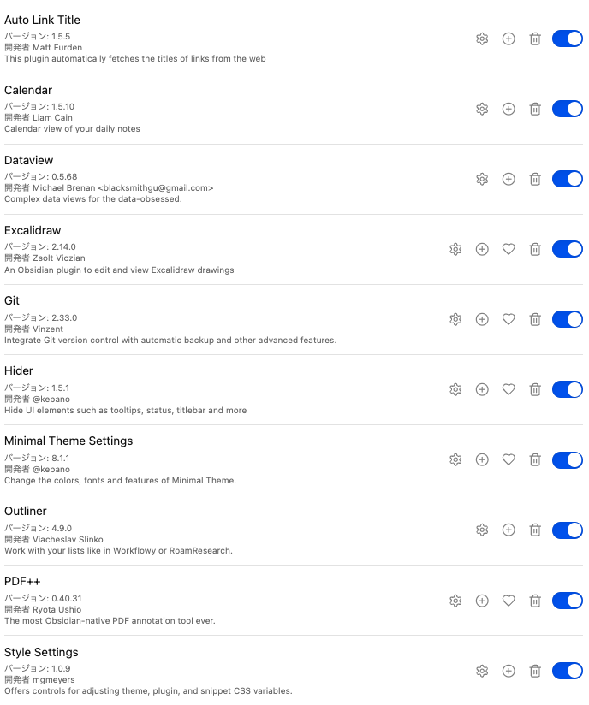Image resolution: width=589 pixels, height=705 pixels.
Task: Click the heart icon for Git
Action: tap(509, 319)
